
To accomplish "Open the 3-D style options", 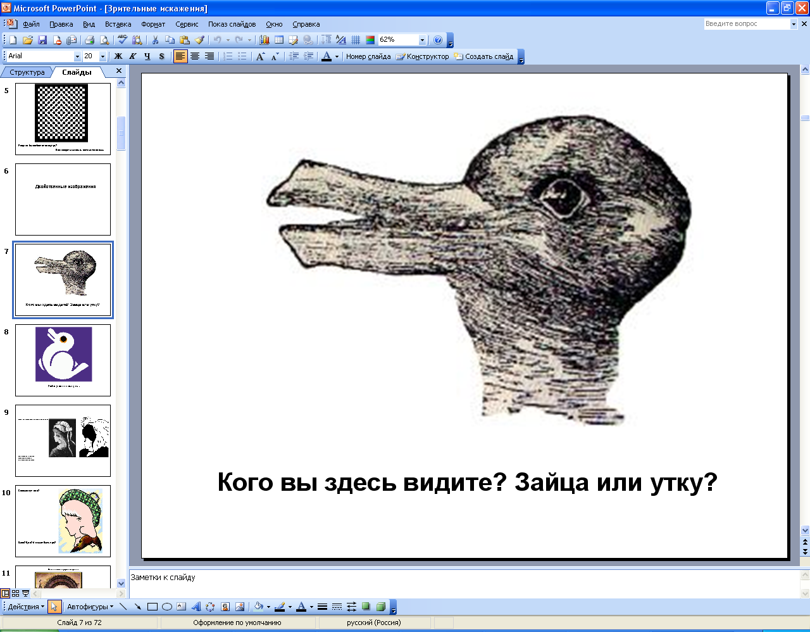I will point(380,607).
